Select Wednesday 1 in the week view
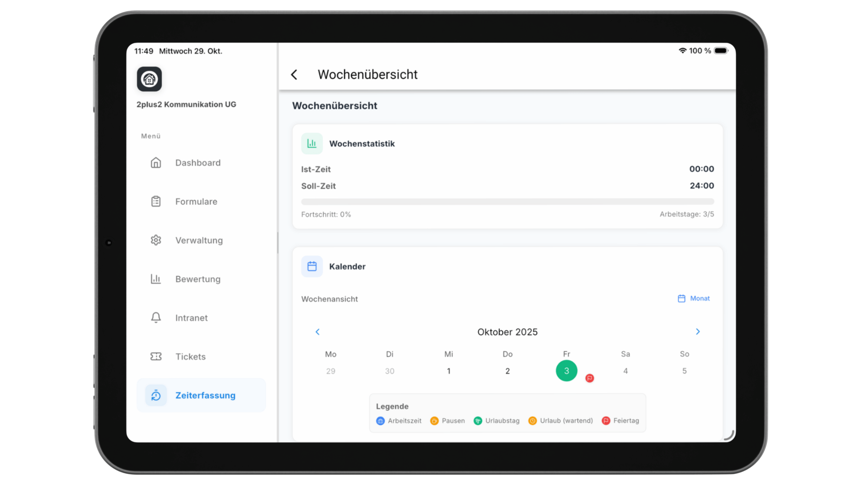861x484 pixels. click(x=448, y=371)
